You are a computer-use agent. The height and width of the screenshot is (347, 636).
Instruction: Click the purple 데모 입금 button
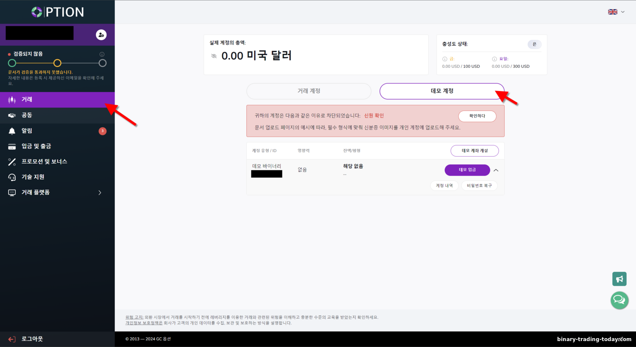[467, 170]
